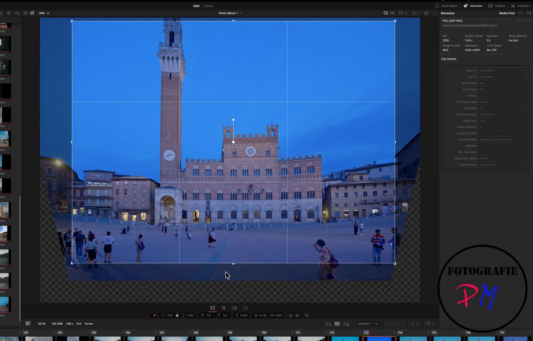Screen dimensions: 533x341
Task: Open the Version 1 dropdown
Action: coord(368,324)
